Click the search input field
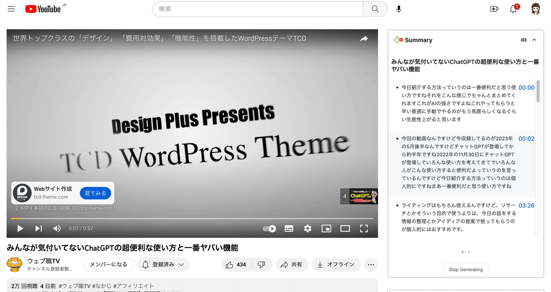 (258, 9)
